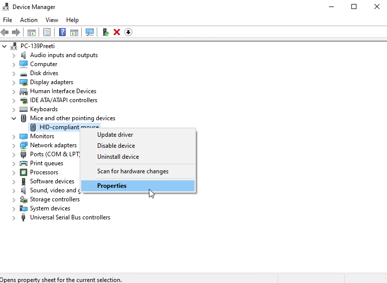
Task: Choose Update driver from context menu
Action: click(138, 135)
